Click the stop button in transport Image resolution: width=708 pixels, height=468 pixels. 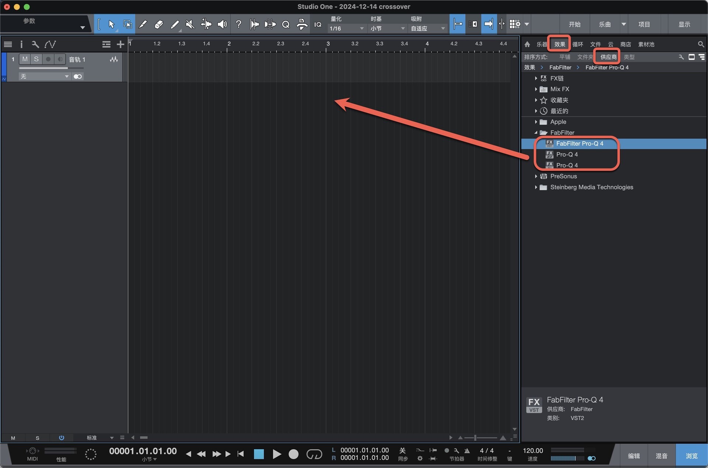coord(259,454)
